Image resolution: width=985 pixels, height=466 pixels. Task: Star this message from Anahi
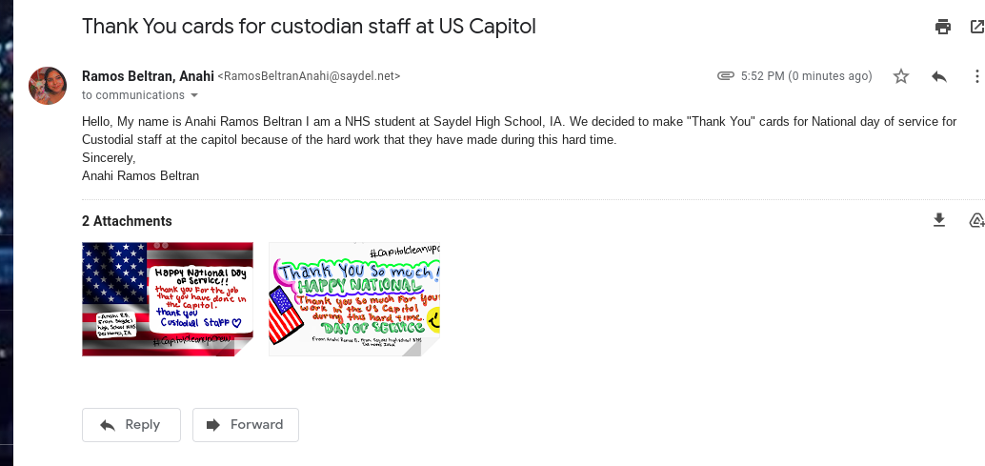pyautogui.click(x=901, y=76)
